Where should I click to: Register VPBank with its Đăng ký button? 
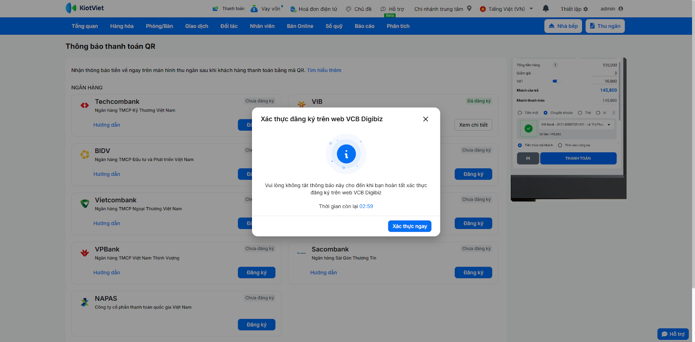coord(257,273)
